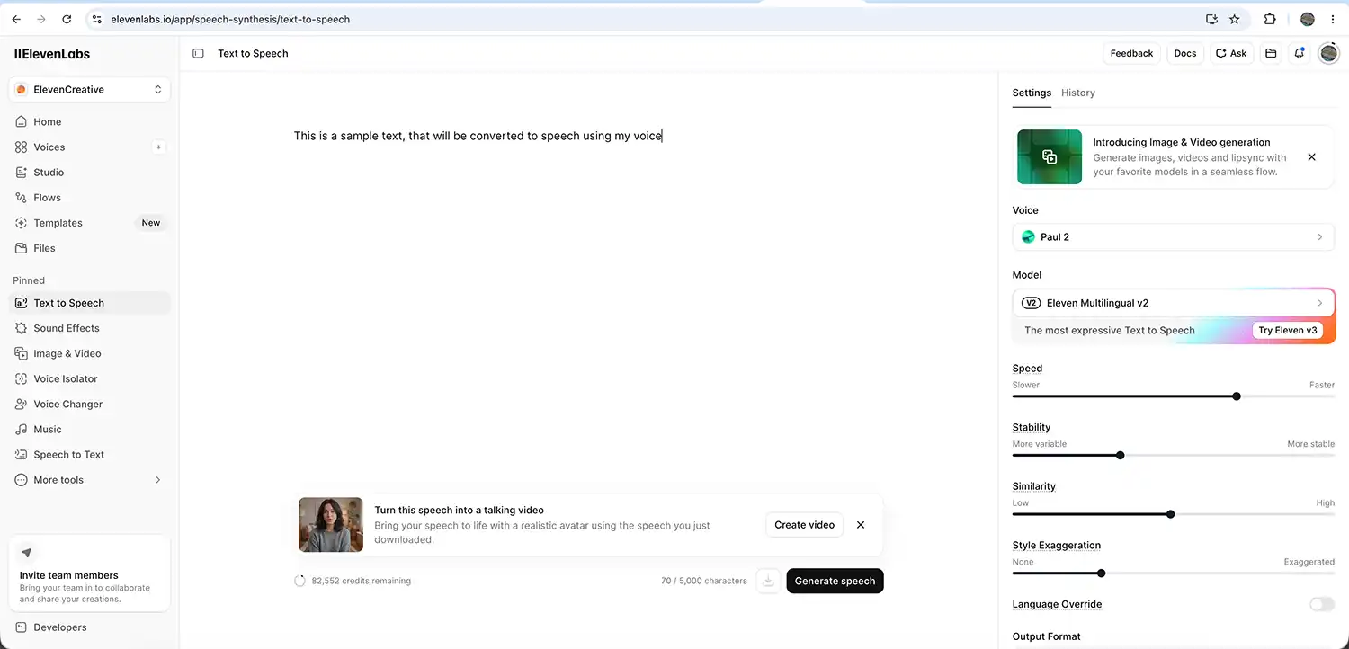Image resolution: width=1349 pixels, height=649 pixels.
Task: Click the Stability slider handle
Action: point(1120,455)
